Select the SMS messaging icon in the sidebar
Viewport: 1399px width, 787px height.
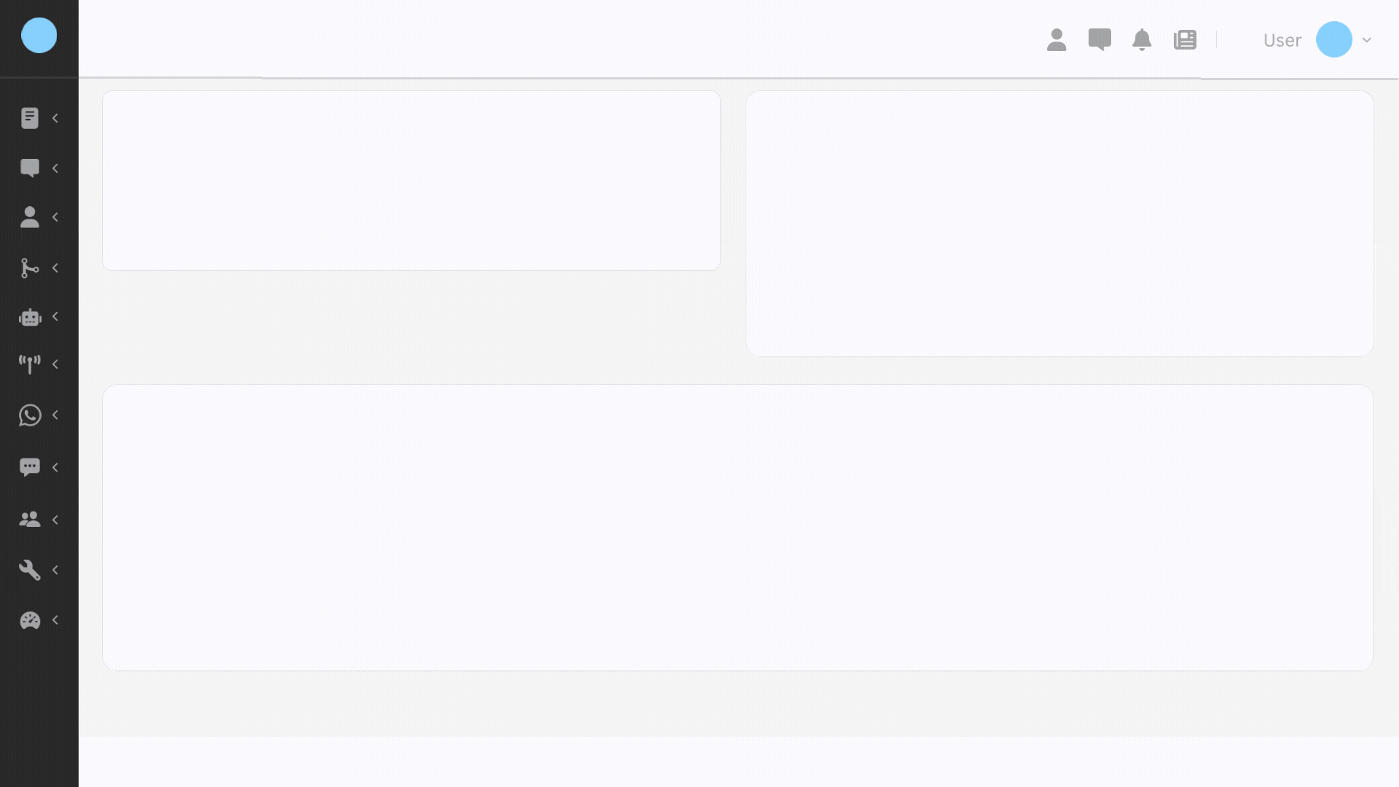click(29, 466)
